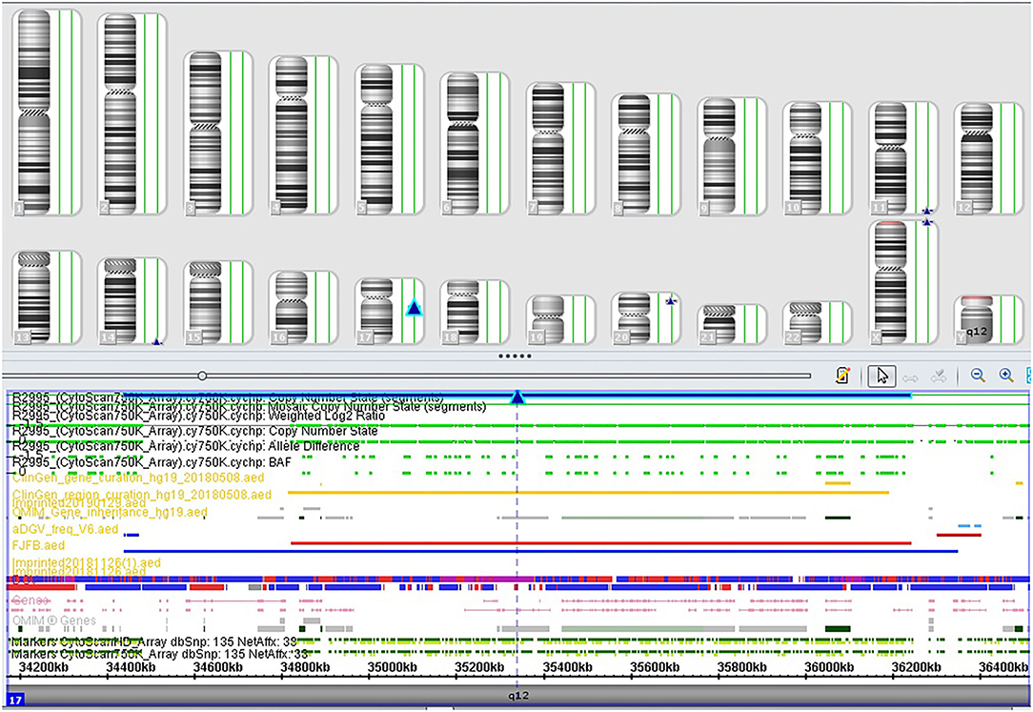Select chromosome 9 ideogram
Image resolution: width=1033 pixels, height=712 pixels.
pos(719,156)
